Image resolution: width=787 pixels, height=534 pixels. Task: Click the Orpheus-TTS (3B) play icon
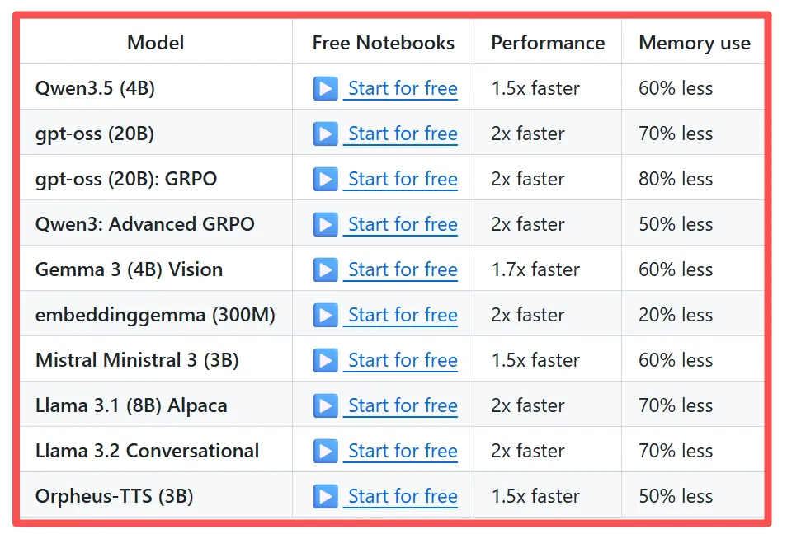coord(326,496)
